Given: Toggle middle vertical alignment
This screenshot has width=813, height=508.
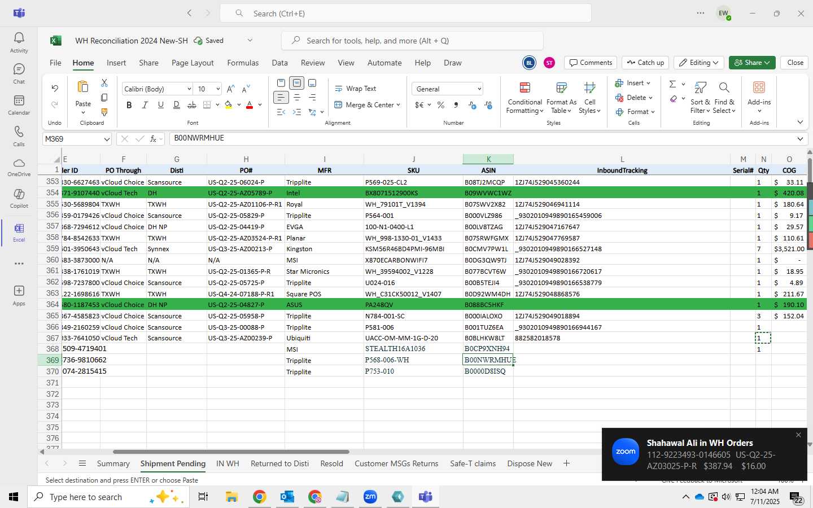Looking at the screenshot, I should (x=296, y=83).
